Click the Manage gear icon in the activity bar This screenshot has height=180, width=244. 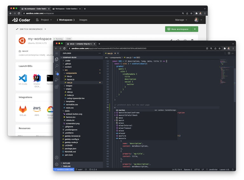pyautogui.click(x=57, y=164)
